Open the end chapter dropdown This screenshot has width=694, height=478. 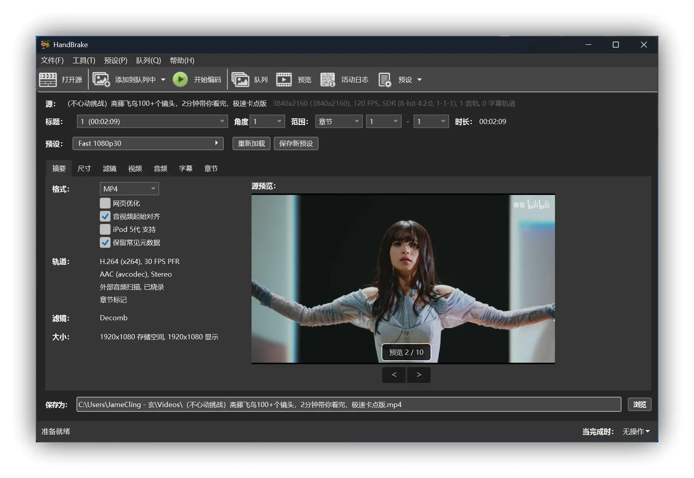coord(431,121)
